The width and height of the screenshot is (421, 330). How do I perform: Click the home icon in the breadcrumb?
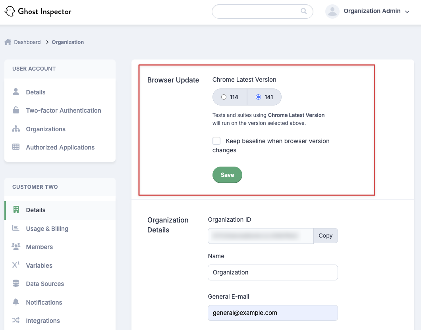[8, 42]
